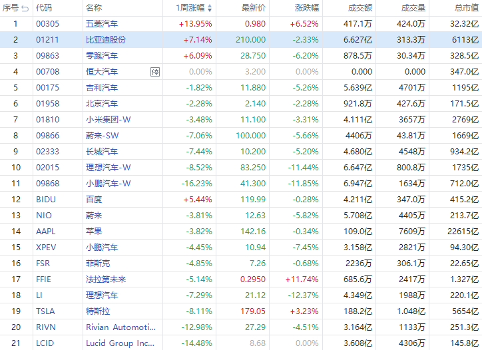This screenshot has height=350, width=482.
Task: Open stock code 02333
Action: pyautogui.click(x=48, y=152)
